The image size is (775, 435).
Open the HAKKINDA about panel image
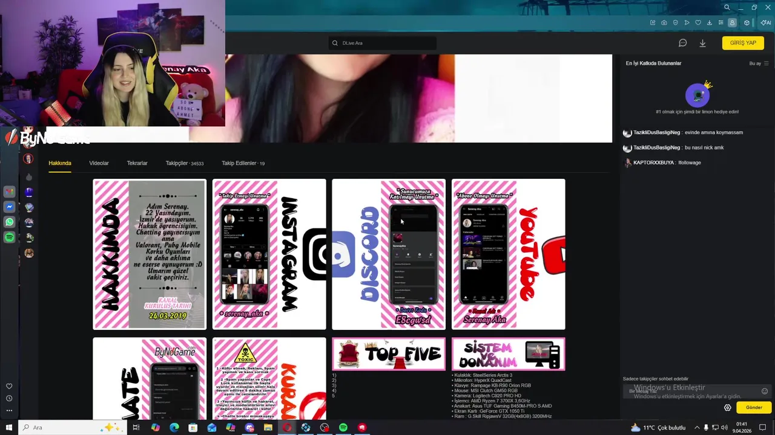pyautogui.click(x=150, y=254)
